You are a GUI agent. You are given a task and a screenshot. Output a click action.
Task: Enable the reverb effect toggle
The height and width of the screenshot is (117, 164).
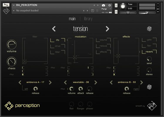(149, 52)
